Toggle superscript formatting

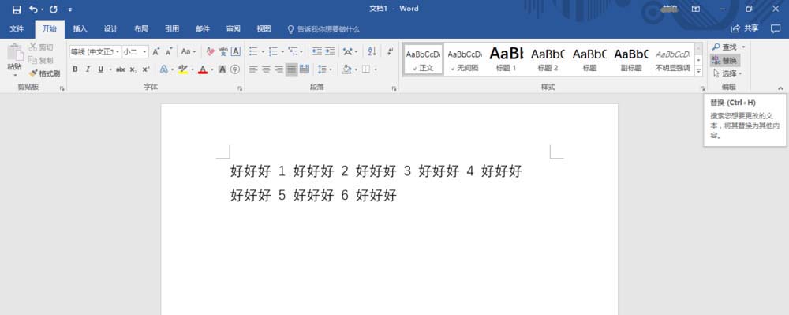(x=146, y=69)
